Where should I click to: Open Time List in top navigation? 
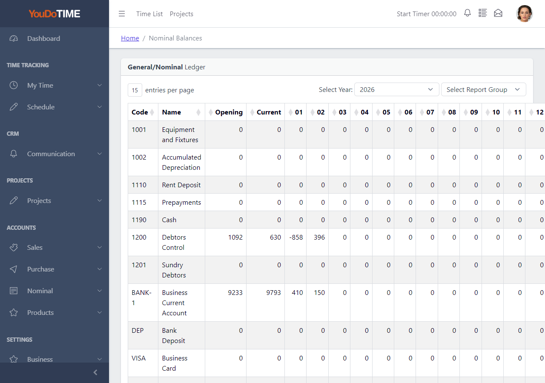point(149,14)
